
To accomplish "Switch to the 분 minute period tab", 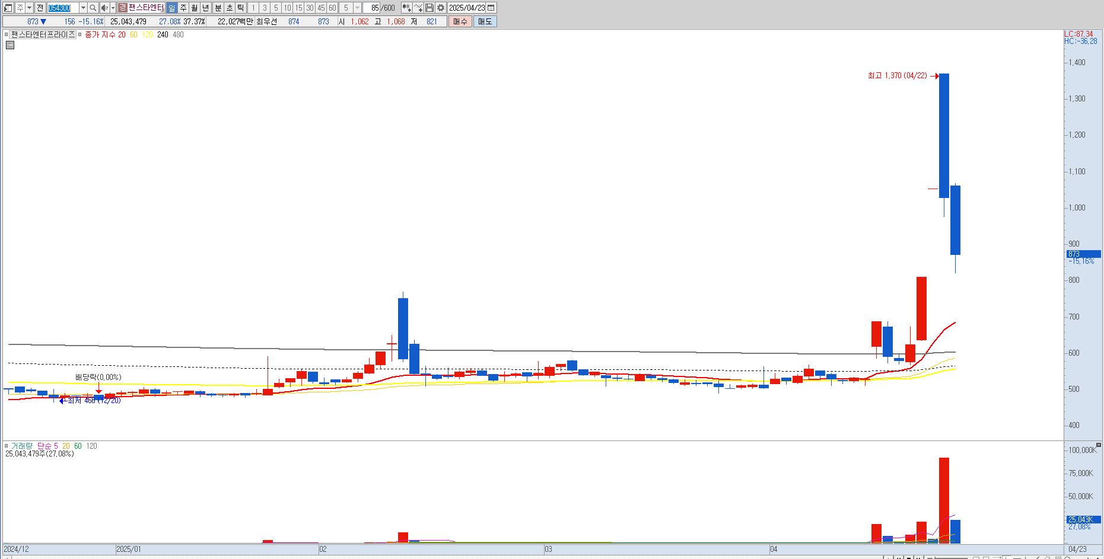I will 218,8.
